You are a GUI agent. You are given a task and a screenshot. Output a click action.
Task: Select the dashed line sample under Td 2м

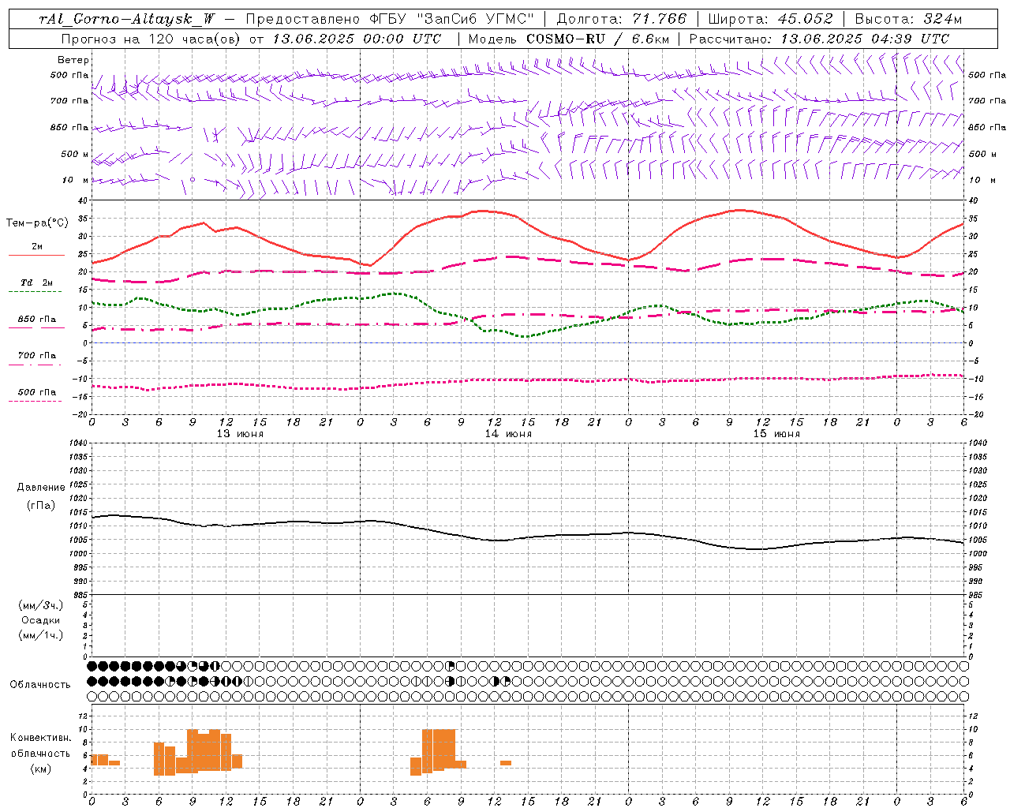pos(36,292)
